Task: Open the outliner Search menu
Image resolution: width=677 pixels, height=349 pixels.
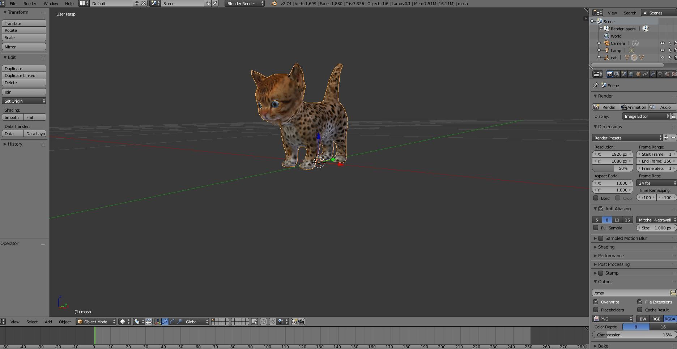Action: click(x=630, y=13)
